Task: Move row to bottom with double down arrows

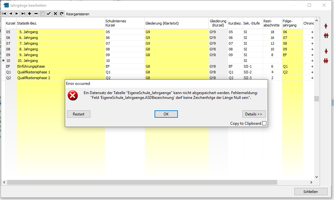Action: pyautogui.click(x=326, y=61)
